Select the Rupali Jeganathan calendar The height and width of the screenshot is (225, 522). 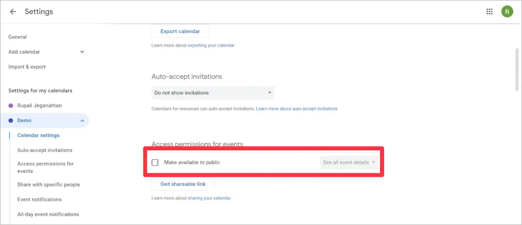[39, 105]
